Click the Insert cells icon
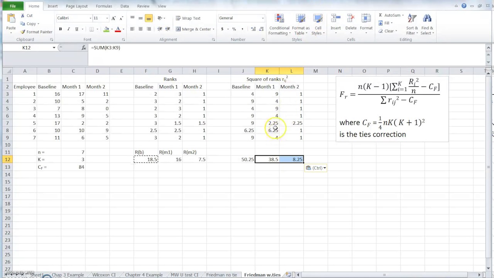 (x=335, y=19)
